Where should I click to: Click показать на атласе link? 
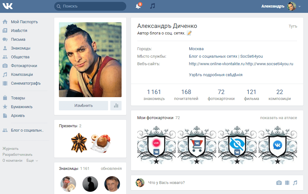[279, 118]
